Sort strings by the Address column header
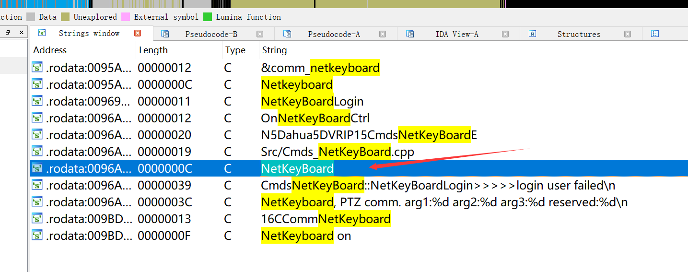 [50, 50]
